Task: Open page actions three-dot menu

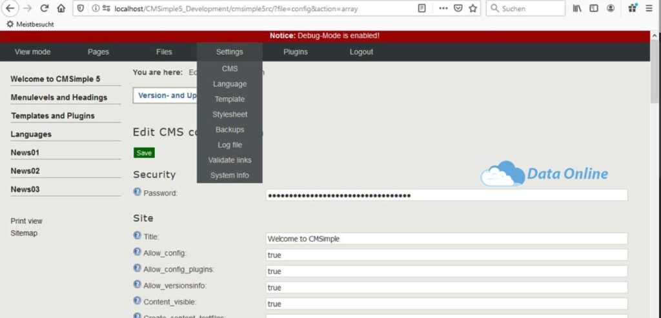Action: (443, 8)
